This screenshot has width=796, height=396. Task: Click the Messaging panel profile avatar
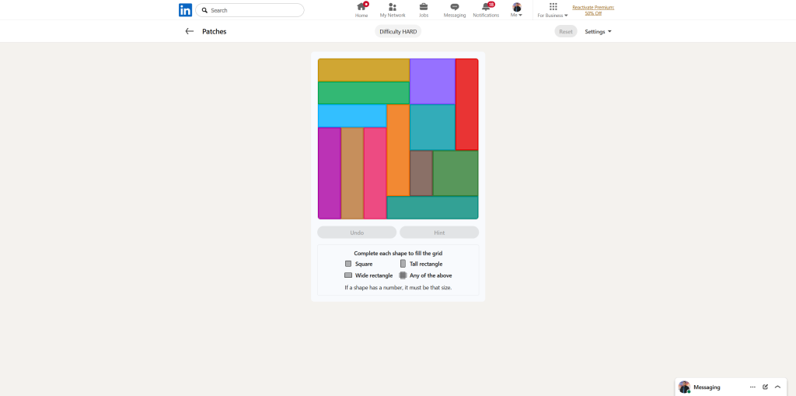point(684,387)
